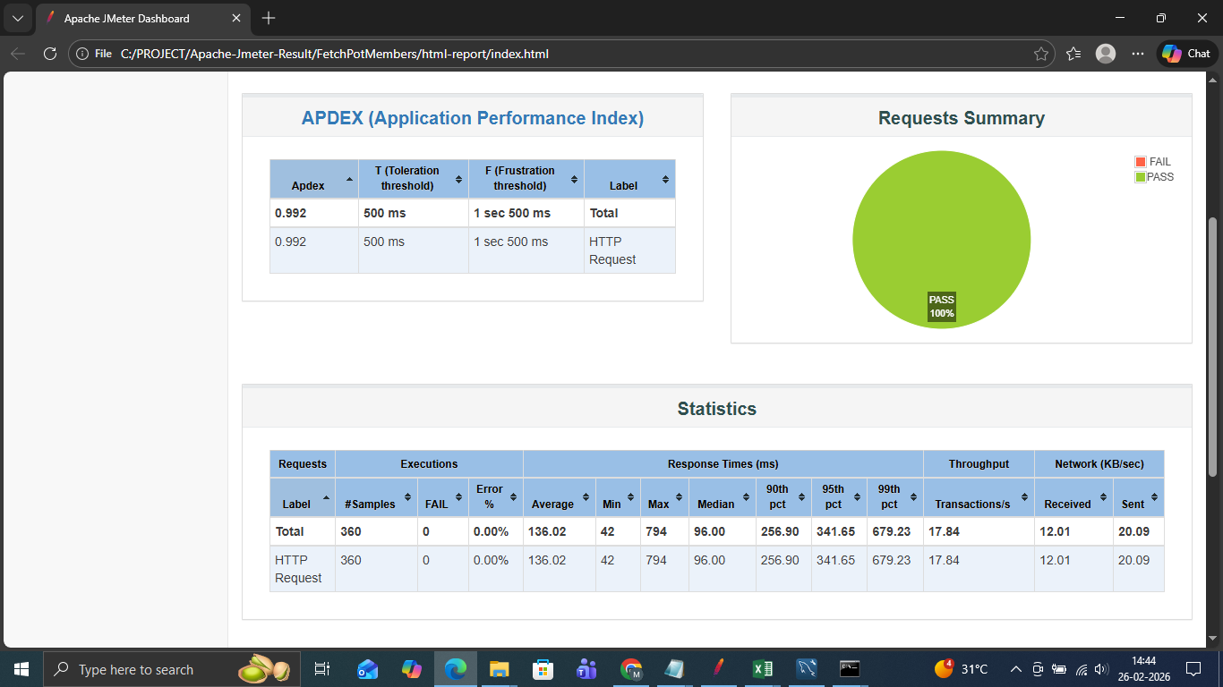Open a new browser tab

[269, 18]
